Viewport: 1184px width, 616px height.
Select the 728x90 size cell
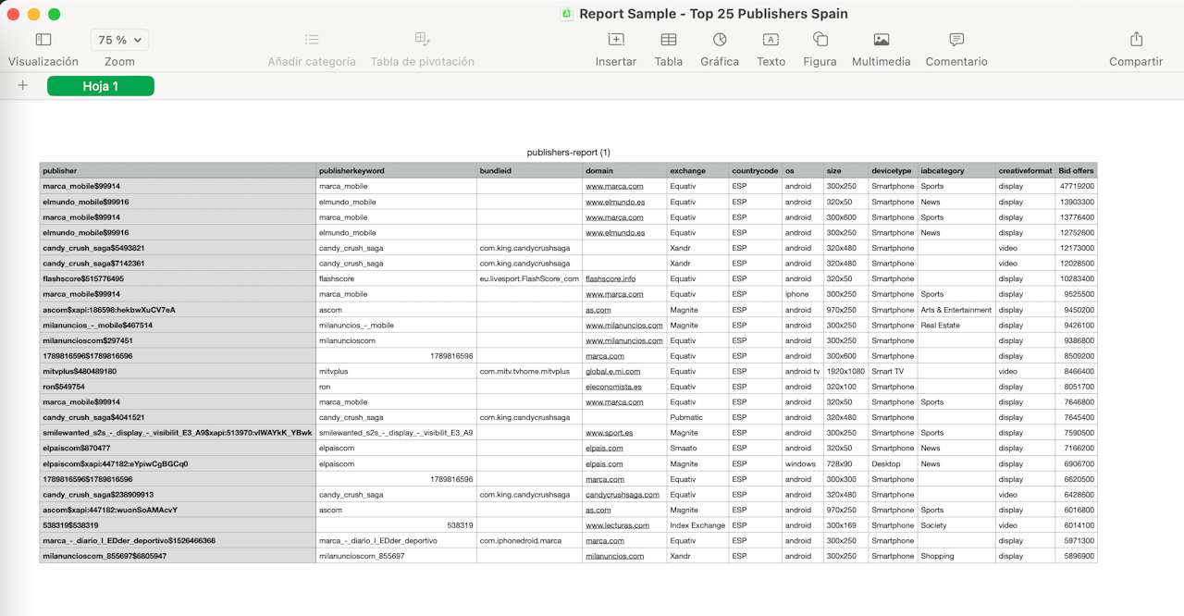click(x=845, y=463)
